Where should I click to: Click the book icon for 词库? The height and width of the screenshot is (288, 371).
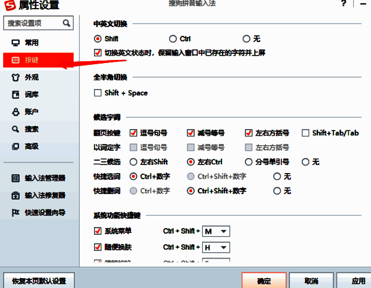pos(15,95)
